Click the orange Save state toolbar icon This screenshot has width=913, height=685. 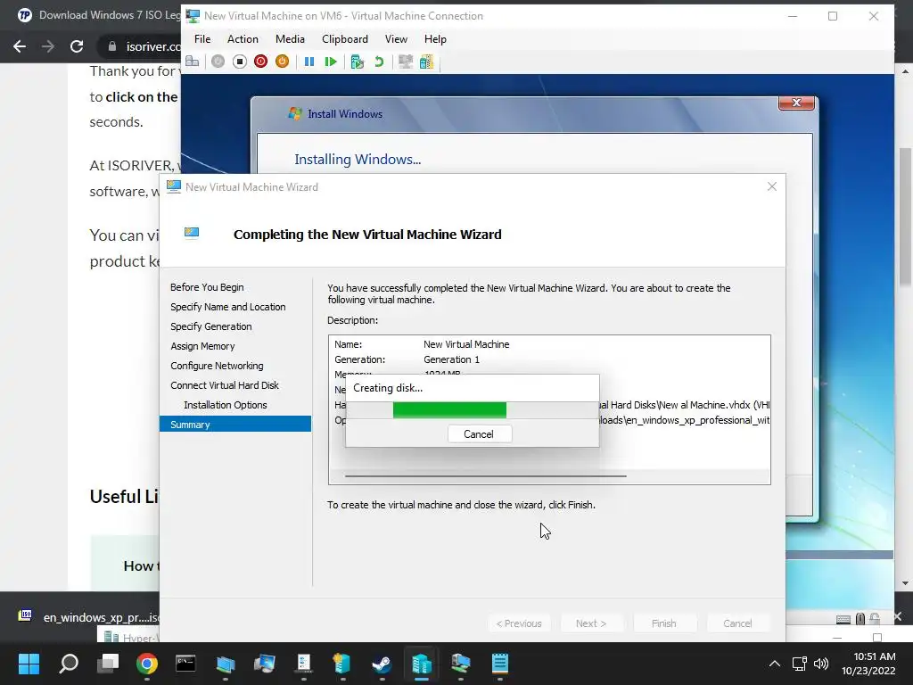[x=282, y=62]
